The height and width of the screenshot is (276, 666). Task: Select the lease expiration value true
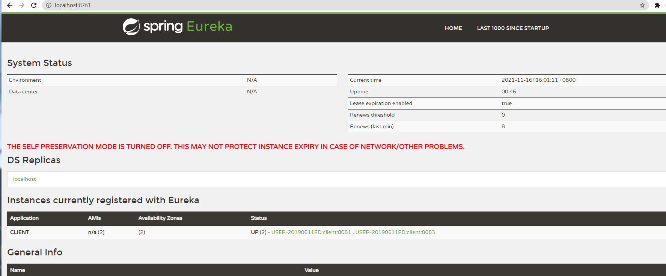click(506, 103)
